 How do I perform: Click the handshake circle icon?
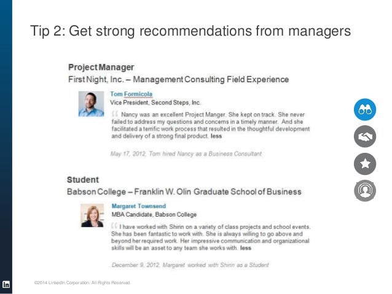(x=364, y=136)
